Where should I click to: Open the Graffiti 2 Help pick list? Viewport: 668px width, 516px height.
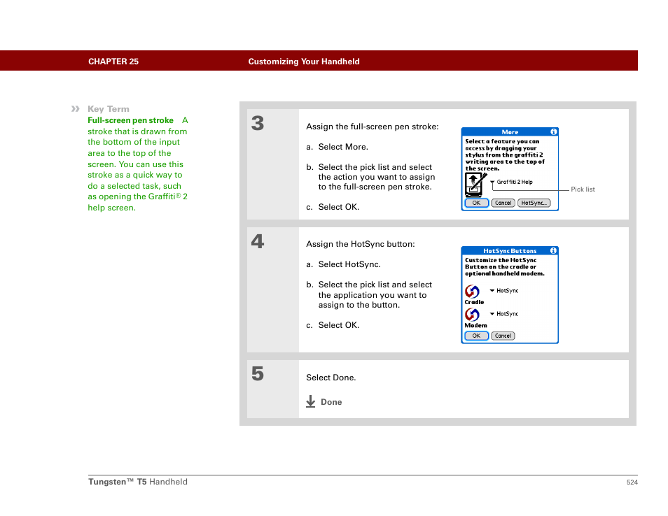[511, 182]
